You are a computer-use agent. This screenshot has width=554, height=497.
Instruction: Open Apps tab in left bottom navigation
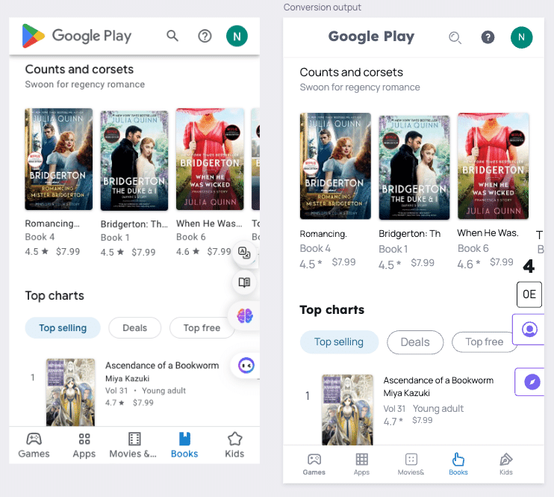click(x=84, y=445)
